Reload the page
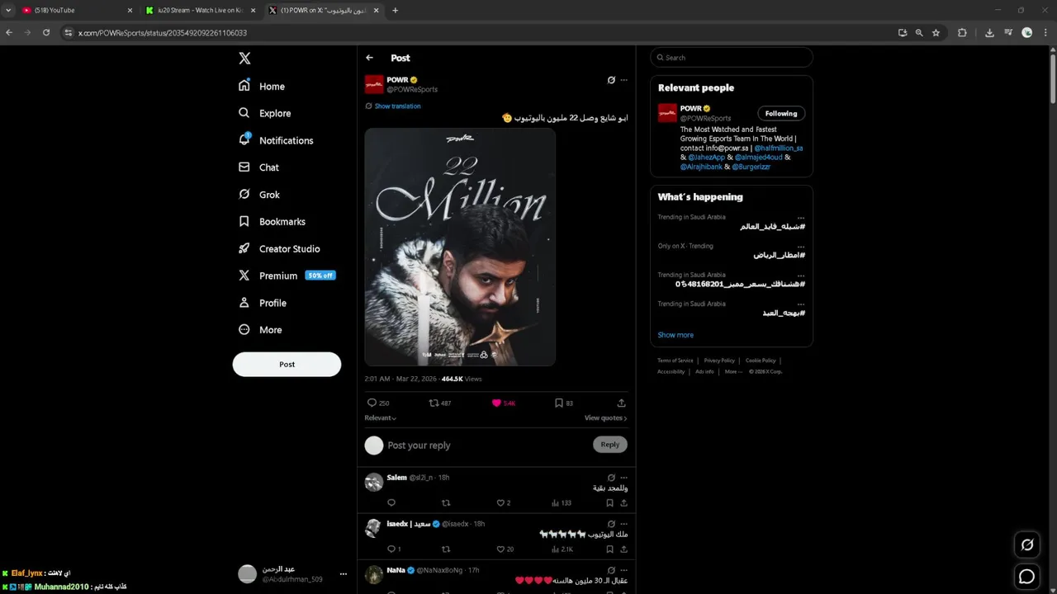 [46, 33]
